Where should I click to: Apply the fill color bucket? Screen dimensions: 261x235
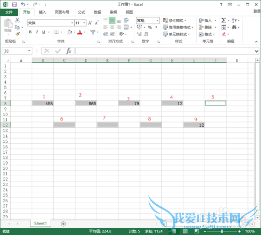click(70, 32)
